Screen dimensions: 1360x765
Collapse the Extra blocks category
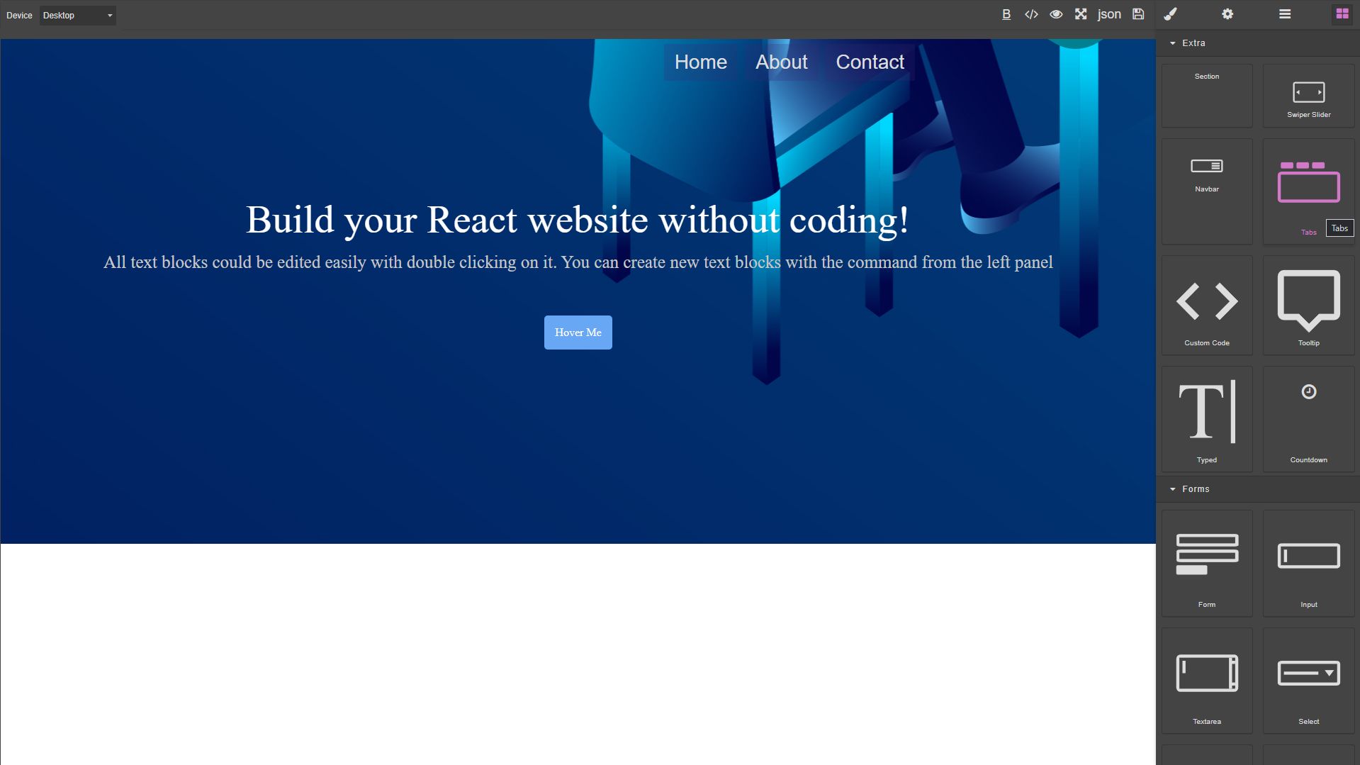[1258, 43]
